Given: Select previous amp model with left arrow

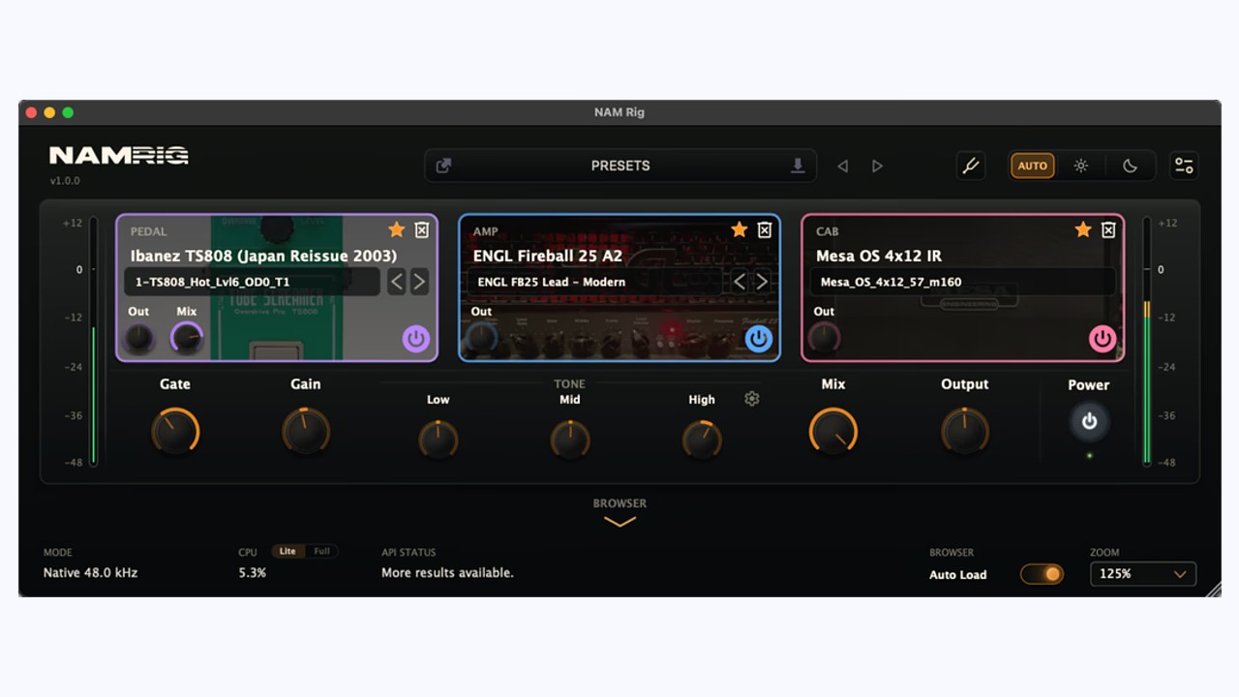Looking at the screenshot, I should point(740,282).
